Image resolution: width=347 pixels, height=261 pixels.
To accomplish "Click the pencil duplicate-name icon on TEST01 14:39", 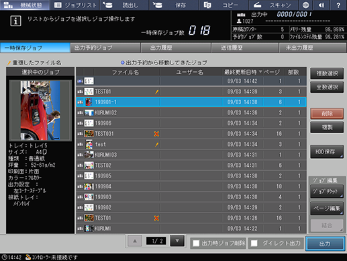I will click(157, 91).
